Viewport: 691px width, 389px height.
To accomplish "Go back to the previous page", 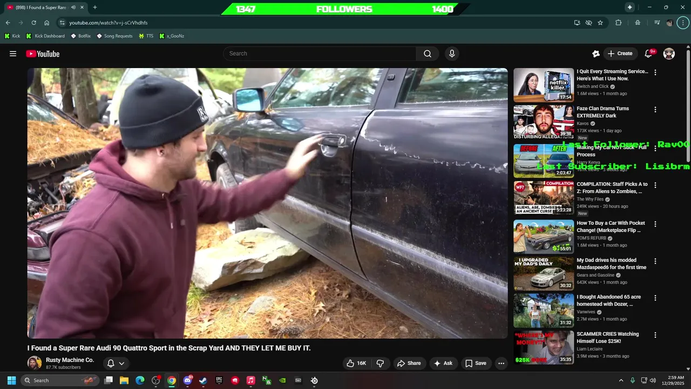I will click(x=8, y=23).
